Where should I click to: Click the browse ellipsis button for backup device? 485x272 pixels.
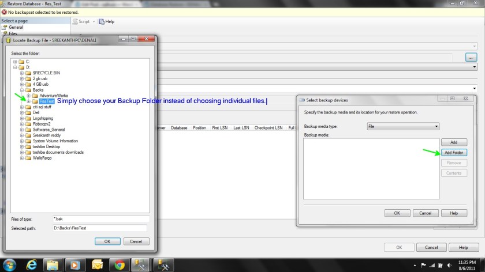pos(471,58)
